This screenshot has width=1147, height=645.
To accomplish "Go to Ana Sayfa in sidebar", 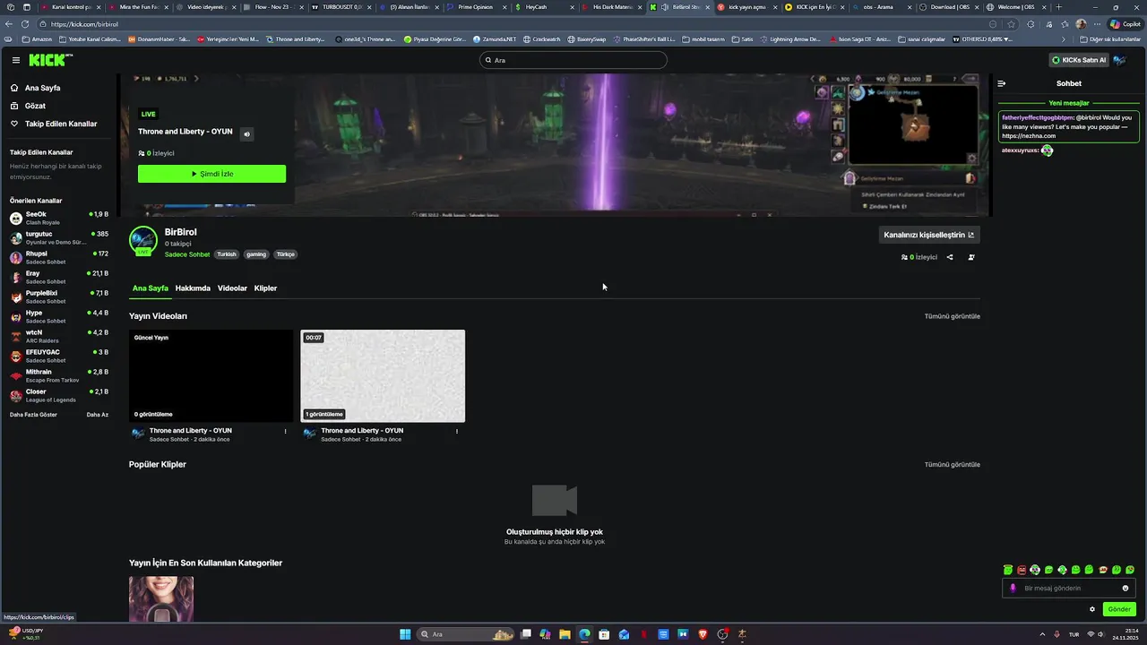I will [x=36, y=88].
